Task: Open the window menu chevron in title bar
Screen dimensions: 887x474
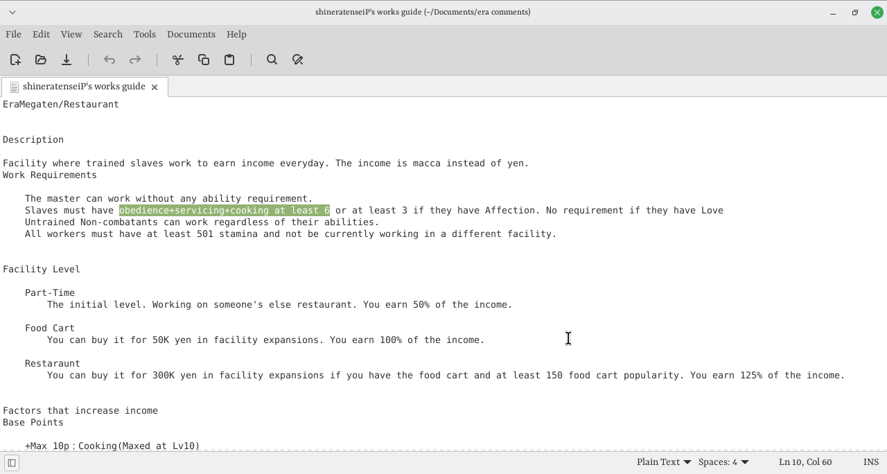Action: click(12, 12)
